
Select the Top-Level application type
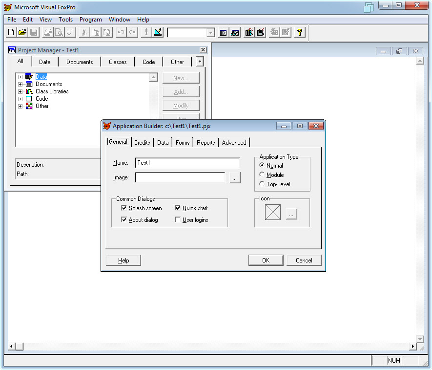pyautogui.click(x=262, y=184)
